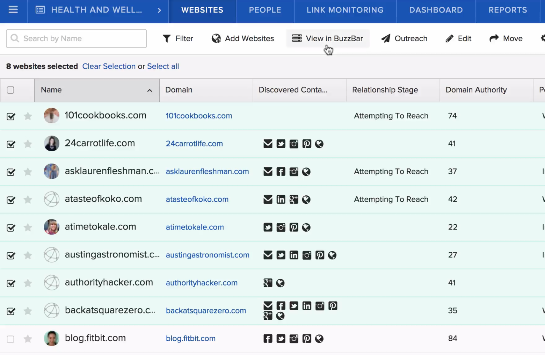Viewport: 545px width, 355px height.
Task: Uncheck the authorityhacker.com row checkbox
Action: point(11,283)
